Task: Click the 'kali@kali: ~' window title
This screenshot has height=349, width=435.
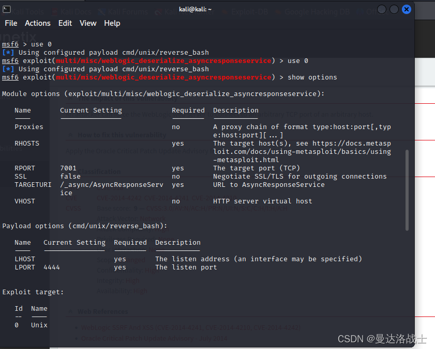Action: coord(196,9)
